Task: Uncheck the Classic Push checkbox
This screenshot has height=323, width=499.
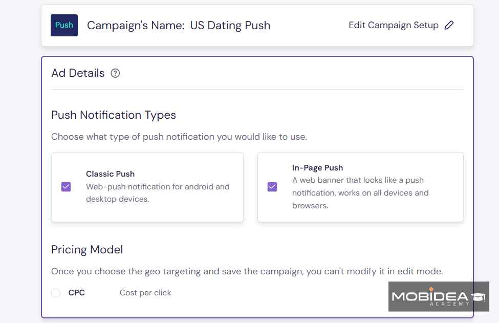Action: (66, 187)
